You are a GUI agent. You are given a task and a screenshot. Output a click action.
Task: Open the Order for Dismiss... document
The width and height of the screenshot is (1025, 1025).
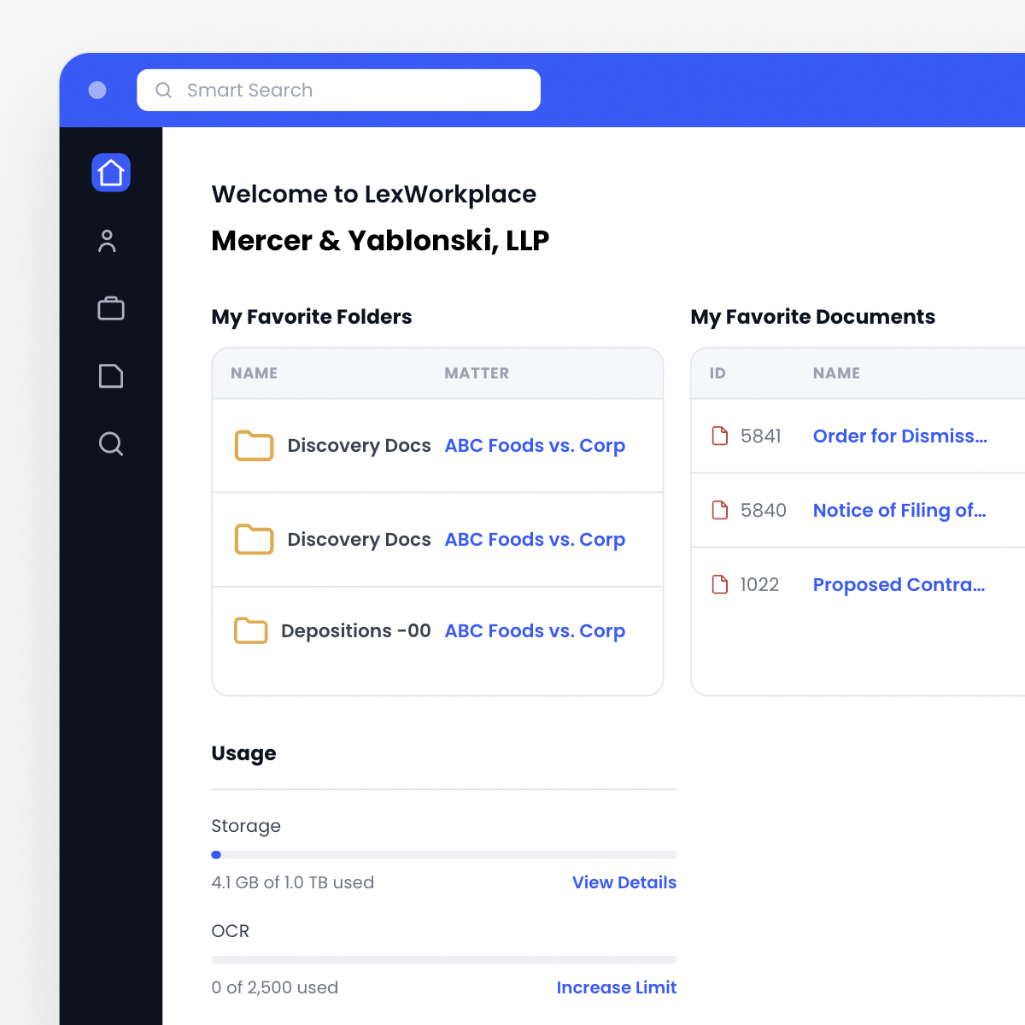[900, 436]
